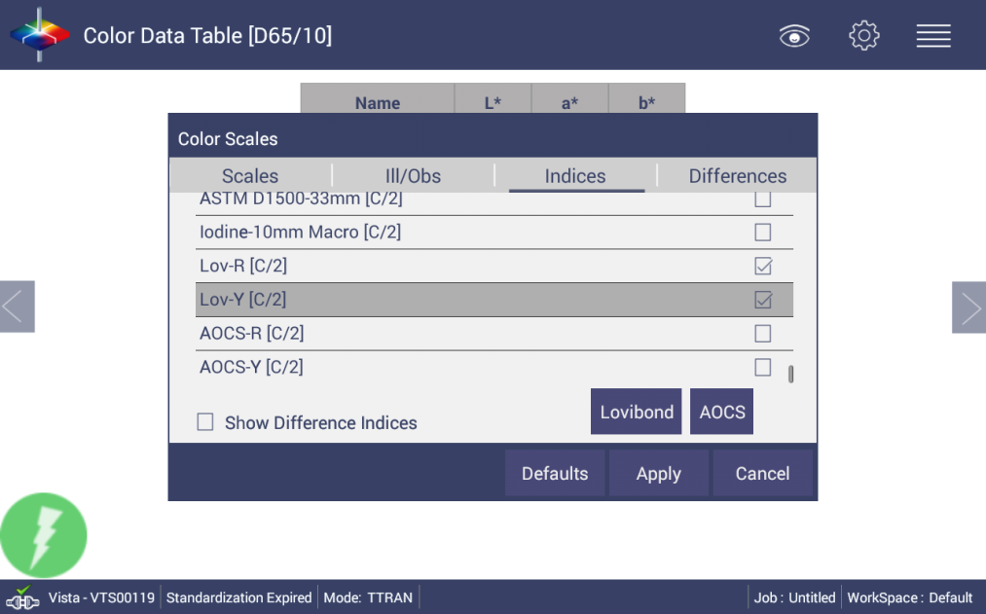
Task: Open the hamburger menu
Action: pos(932,36)
